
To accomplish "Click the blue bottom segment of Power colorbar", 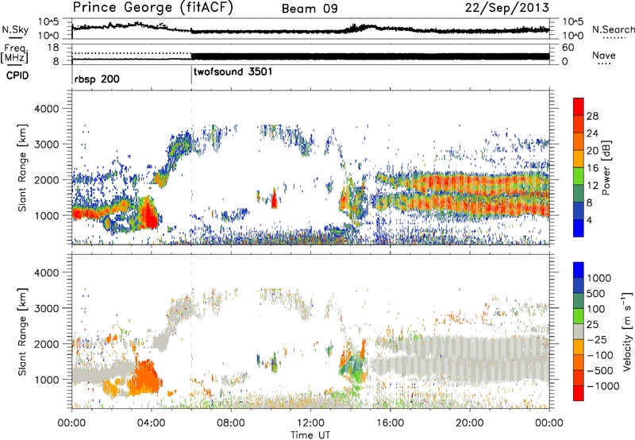I will pyautogui.click(x=579, y=228).
